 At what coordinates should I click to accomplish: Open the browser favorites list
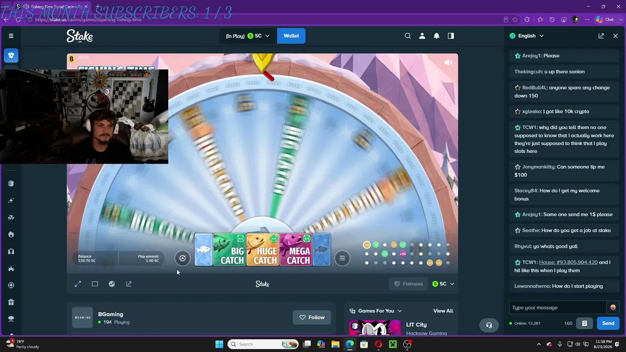click(x=540, y=20)
